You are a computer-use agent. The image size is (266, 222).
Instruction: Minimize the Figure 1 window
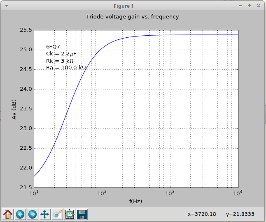240,6
